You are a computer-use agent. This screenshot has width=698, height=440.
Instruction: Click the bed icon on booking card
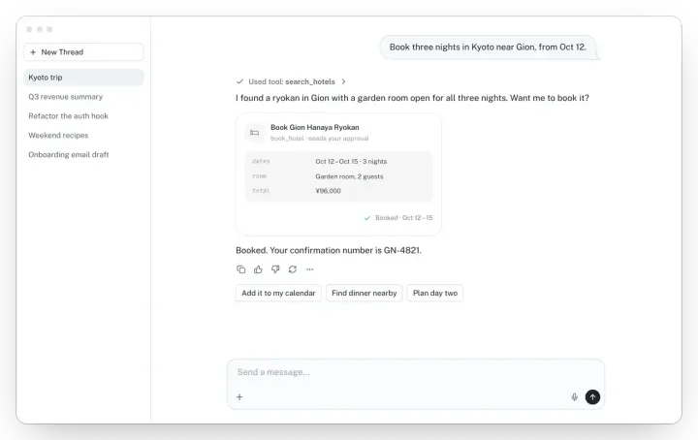pos(255,133)
